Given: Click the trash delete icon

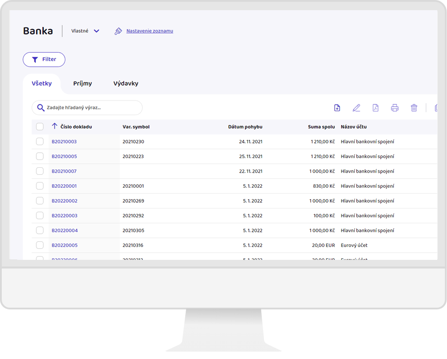Looking at the screenshot, I should [414, 108].
